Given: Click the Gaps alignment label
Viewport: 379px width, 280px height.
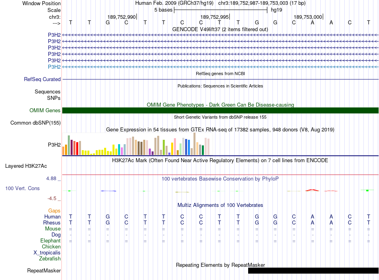Looking at the screenshot, I should [54, 210].
